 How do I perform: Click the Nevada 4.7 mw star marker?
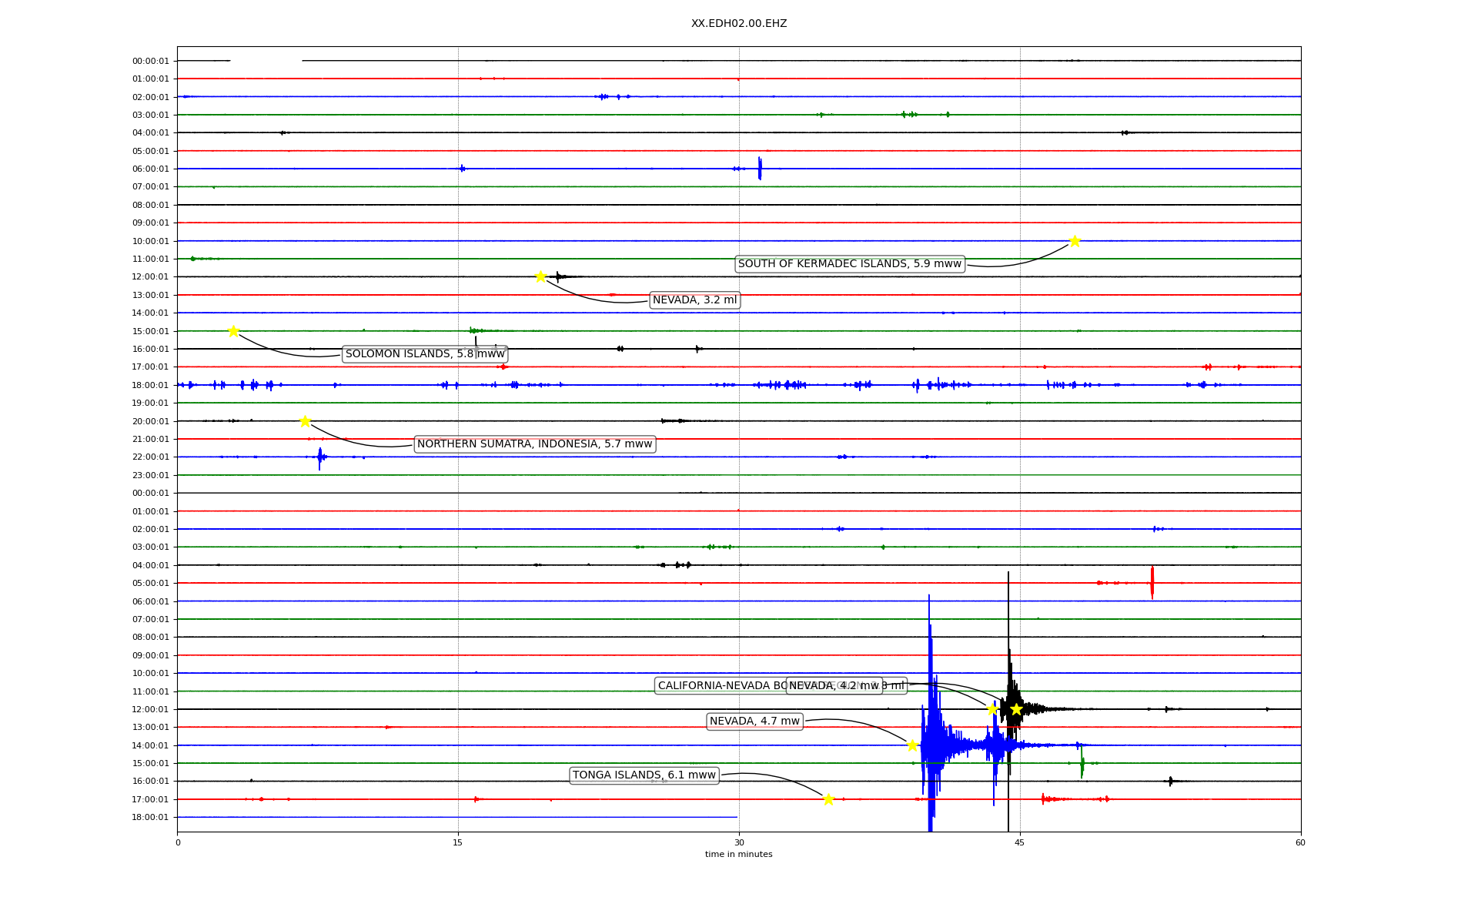pyautogui.click(x=912, y=745)
